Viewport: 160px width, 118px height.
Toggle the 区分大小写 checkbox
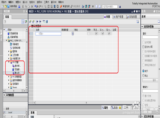[x=143, y=47]
